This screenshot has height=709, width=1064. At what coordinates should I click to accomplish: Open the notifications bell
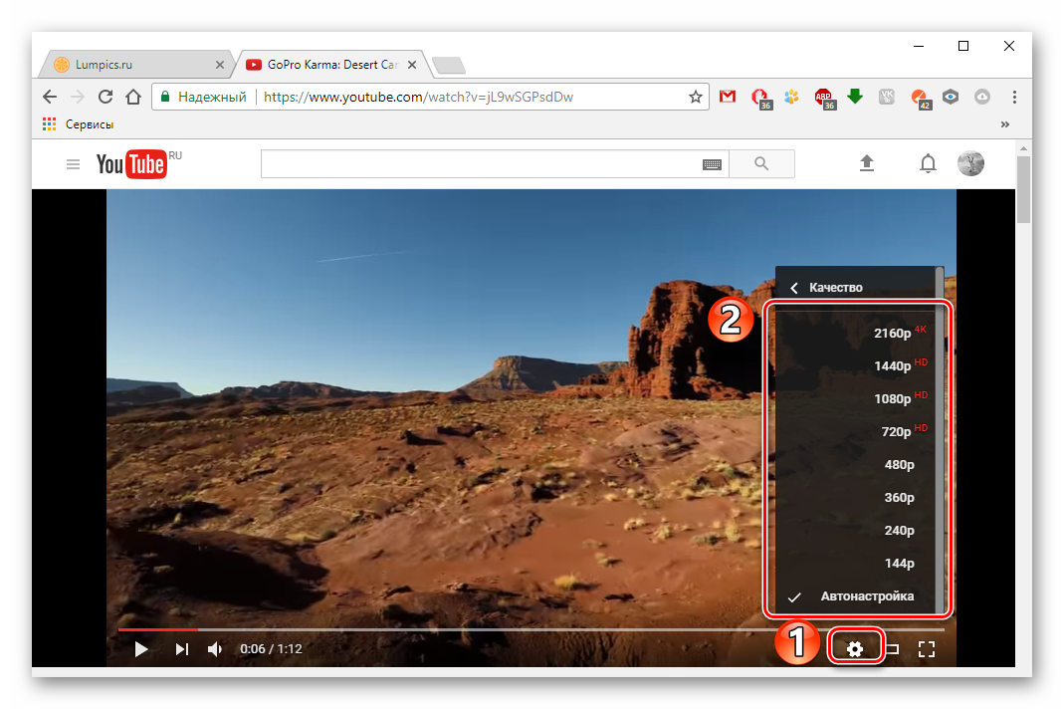[928, 163]
